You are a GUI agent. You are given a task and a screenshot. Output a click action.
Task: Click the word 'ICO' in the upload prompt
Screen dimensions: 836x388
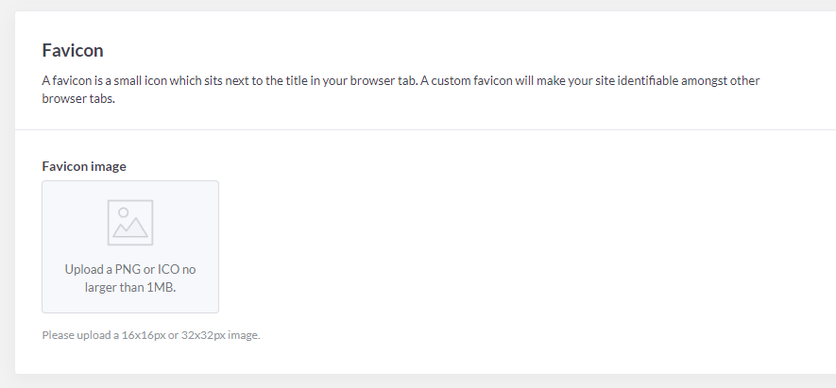click(168, 269)
